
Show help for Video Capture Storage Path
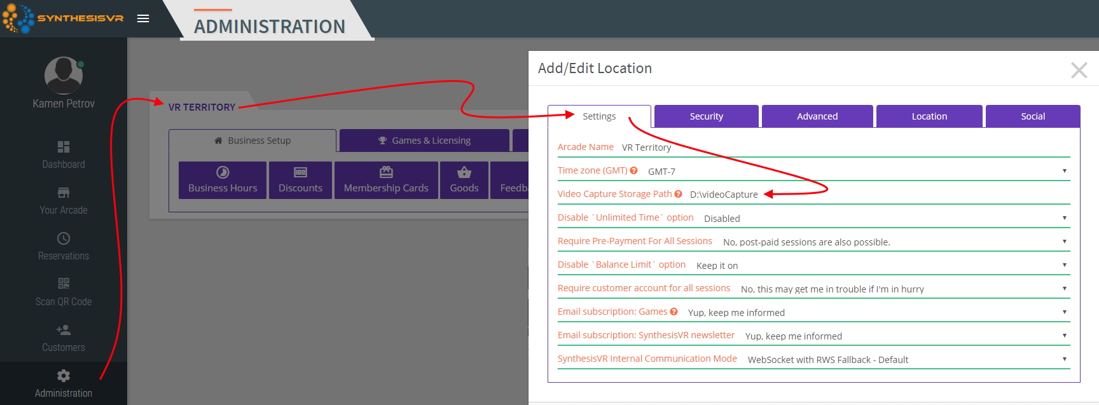coord(678,194)
